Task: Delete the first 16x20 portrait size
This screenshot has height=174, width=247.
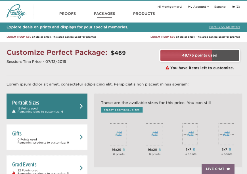Action: click(124, 150)
